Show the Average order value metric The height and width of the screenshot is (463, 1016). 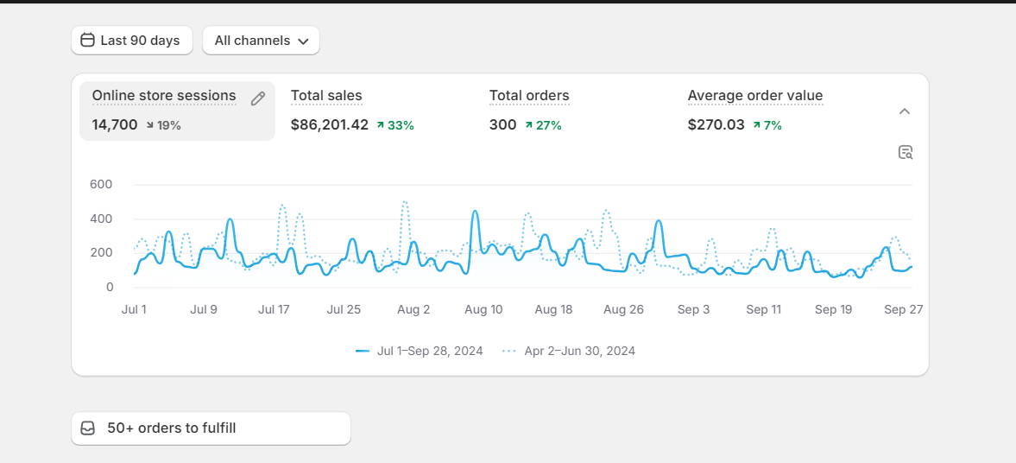[755, 96]
